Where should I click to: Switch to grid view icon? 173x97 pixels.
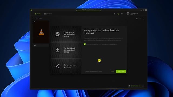click(x=137, y=19)
